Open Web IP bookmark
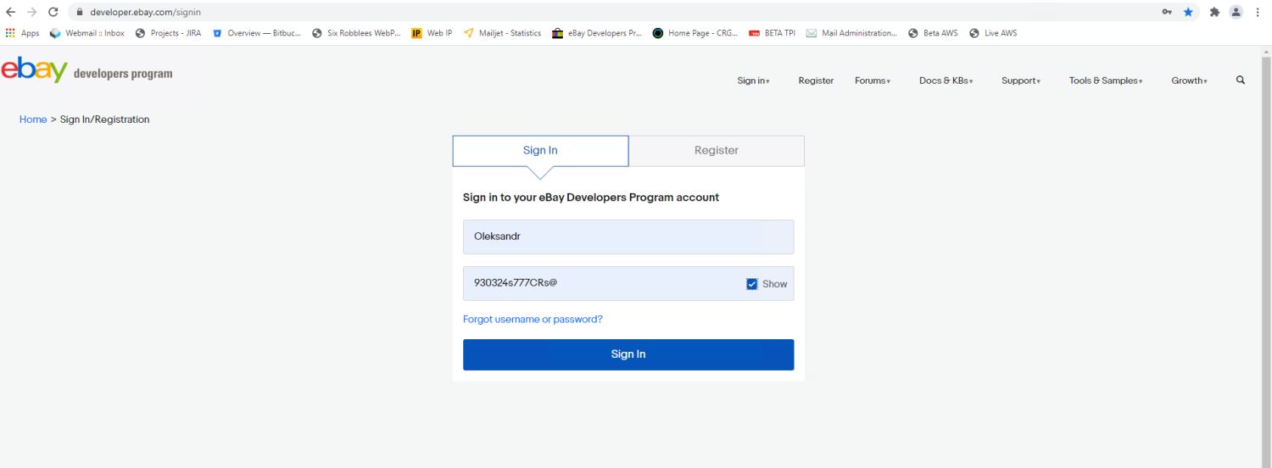1272x468 pixels. [432, 33]
